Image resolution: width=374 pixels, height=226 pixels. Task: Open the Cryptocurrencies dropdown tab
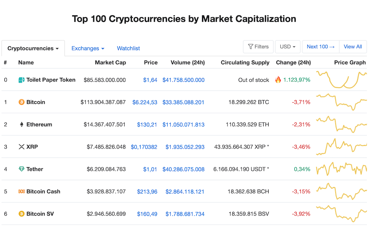33,48
